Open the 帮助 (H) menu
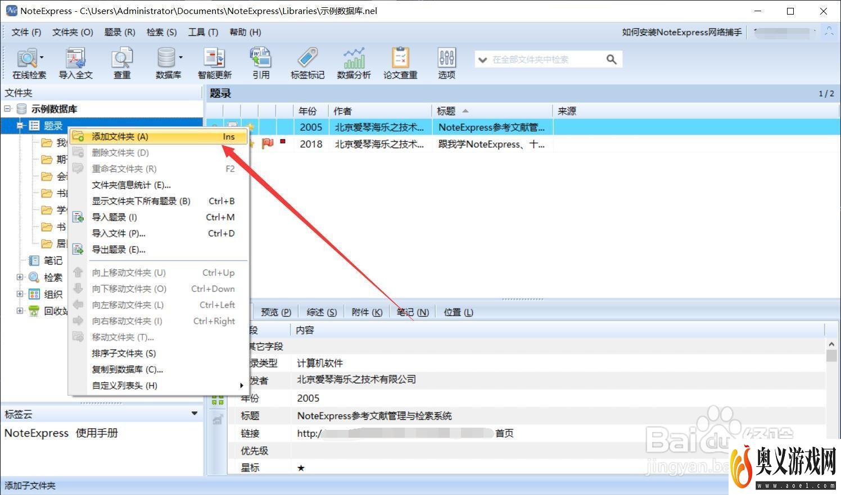Screen dimensions: 841x495 click(x=245, y=32)
